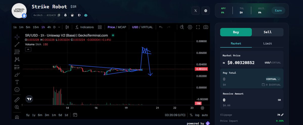Viewport: 303px width, 125px height.
Task: Switch chart to 1m interval
Action: pos(21,27)
